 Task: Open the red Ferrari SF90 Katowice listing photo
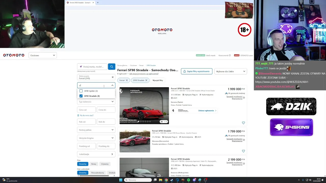(x=144, y=105)
